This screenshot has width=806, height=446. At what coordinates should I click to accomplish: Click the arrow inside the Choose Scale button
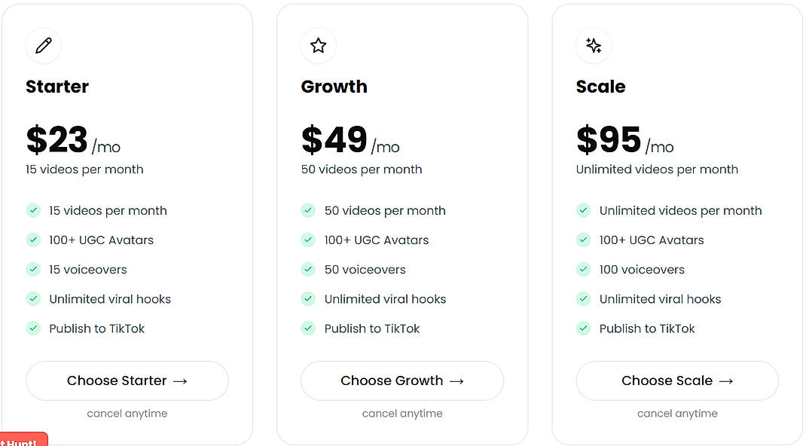(725, 380)
